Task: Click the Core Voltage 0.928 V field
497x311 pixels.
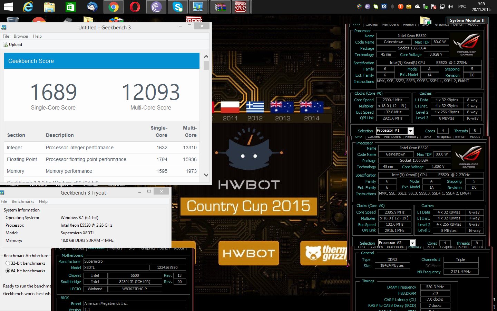Action: 436,54
